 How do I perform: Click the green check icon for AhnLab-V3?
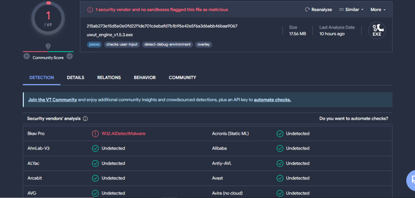[x=95, y=148]
